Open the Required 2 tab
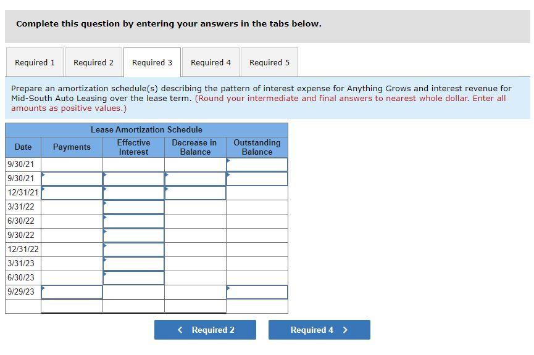This screenshot has width=534, height=355. 93,62
